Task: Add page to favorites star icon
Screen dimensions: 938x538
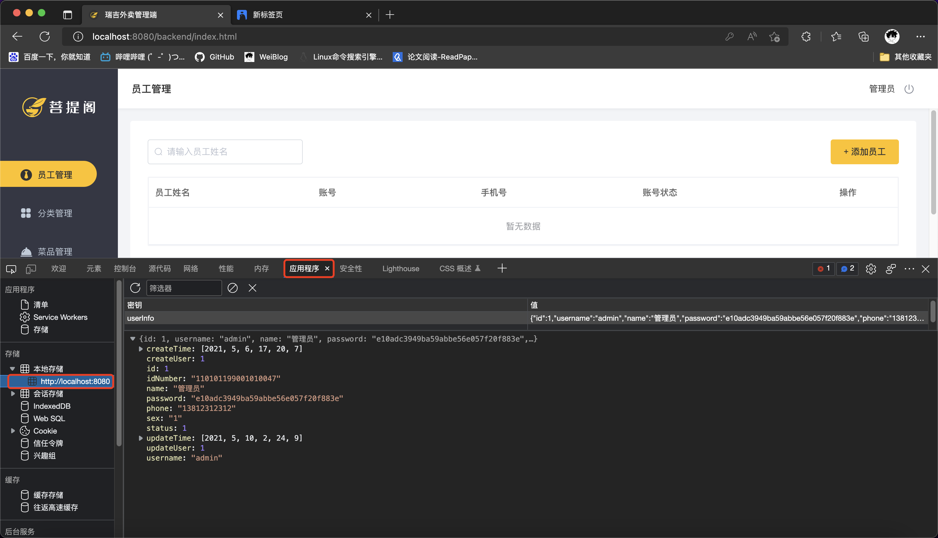Action: [774, 37]
